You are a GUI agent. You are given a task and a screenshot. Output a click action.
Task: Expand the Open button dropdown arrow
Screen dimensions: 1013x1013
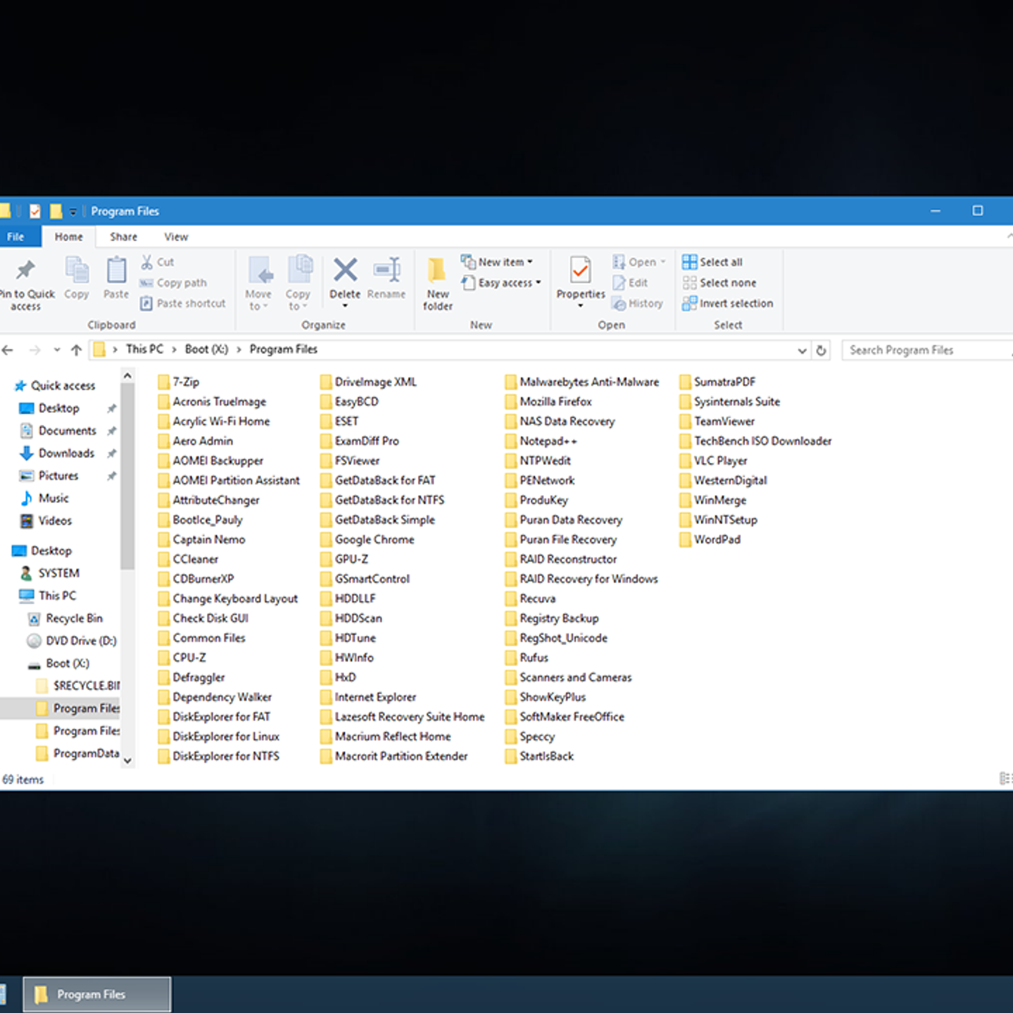(x=663, y=261)
